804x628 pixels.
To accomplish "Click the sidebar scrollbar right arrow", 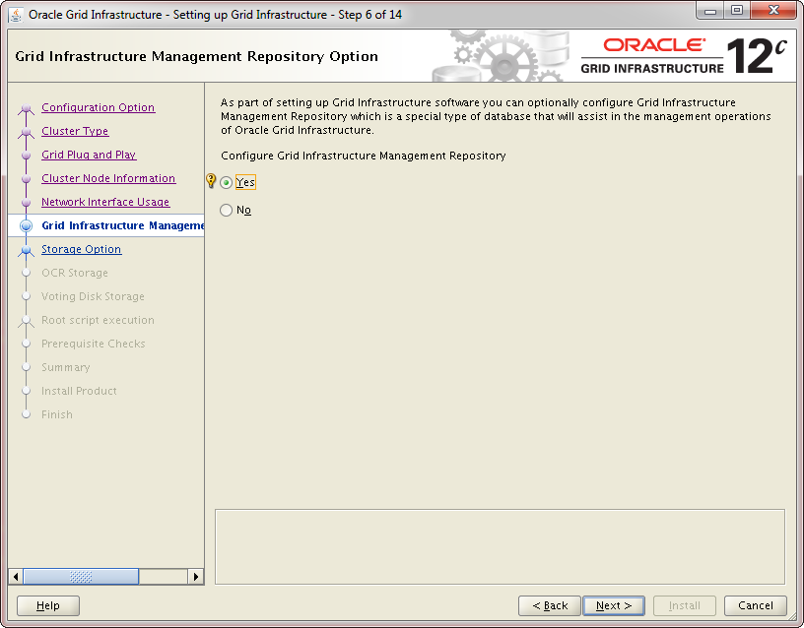I will pyautogui.click(x=196, y=577).
